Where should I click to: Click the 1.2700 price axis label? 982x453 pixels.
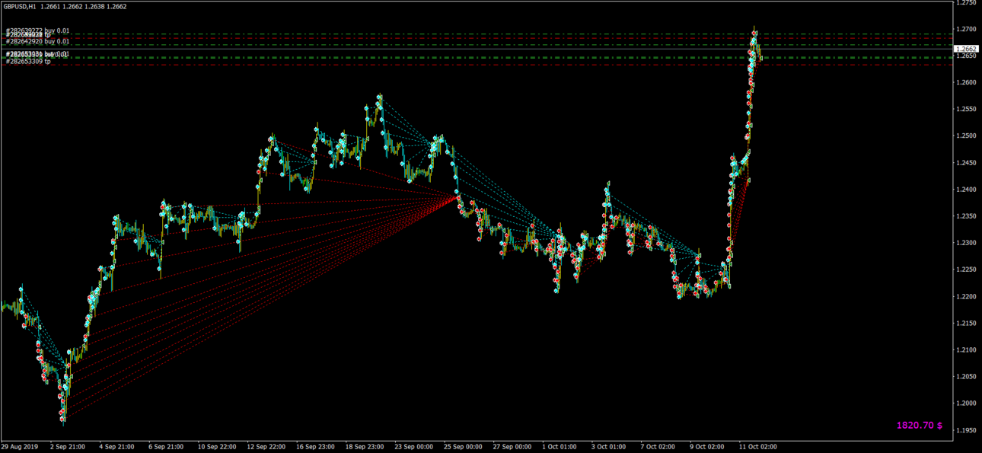pyautogui.click(x=967, y=29)
